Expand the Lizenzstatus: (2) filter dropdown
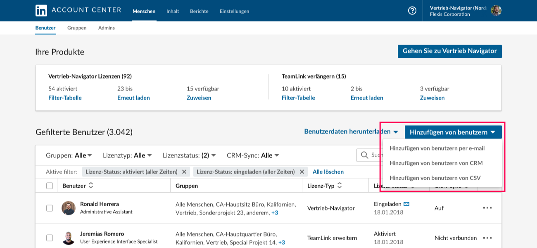 [x=190, y=155]
